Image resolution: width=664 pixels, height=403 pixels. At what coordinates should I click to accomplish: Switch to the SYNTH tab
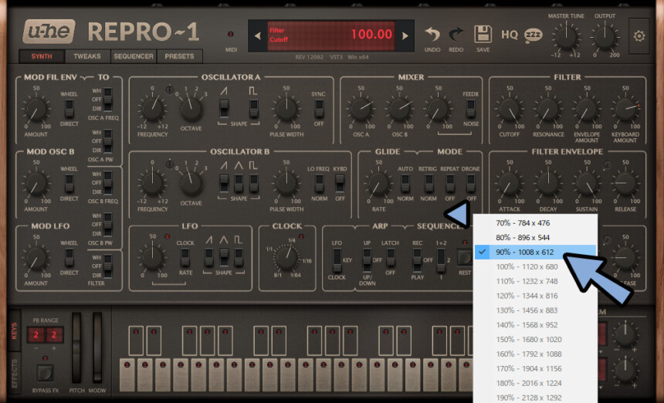pyautogui.click(x=42, y=56)
